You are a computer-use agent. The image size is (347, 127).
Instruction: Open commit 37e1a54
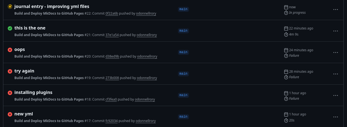click(112, 35)
